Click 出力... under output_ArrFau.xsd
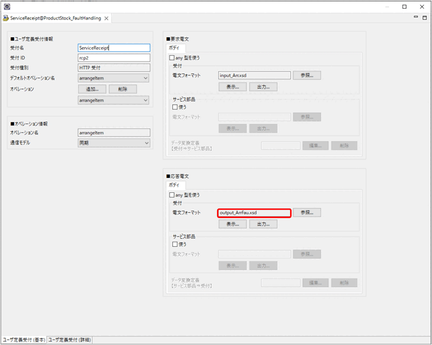The width and height of the screenshot is (432, 345). 263,224
